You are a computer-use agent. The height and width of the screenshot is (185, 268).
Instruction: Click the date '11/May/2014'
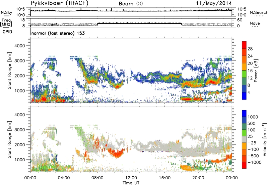click(x=214, y=3)
